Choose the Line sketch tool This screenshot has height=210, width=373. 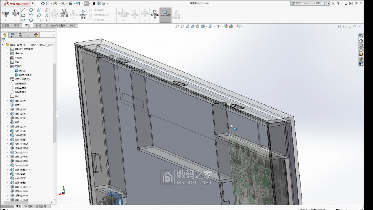pos(23,10)
